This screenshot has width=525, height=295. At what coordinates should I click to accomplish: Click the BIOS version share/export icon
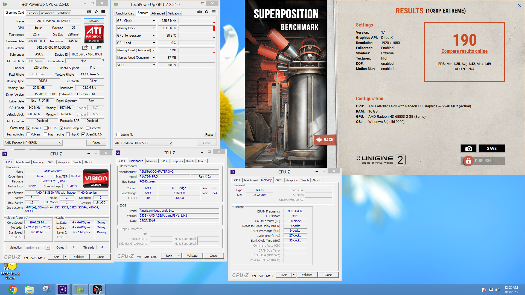(85, 48)
